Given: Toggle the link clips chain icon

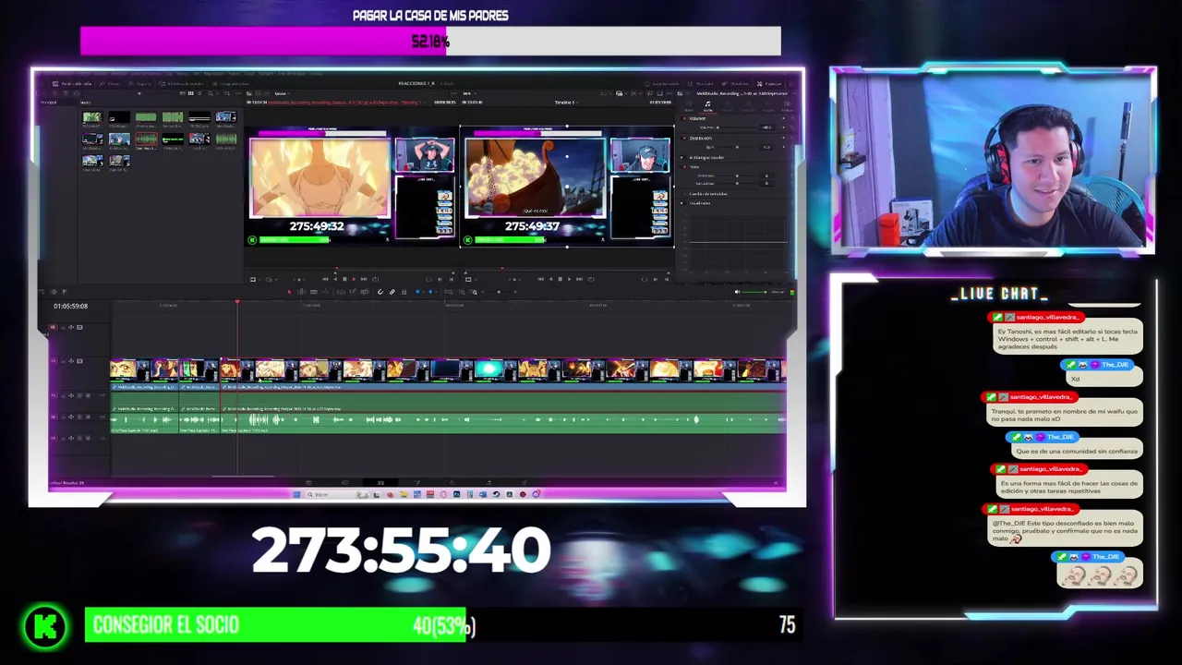Looking at the screenshot, I should [x=392, y=292].
